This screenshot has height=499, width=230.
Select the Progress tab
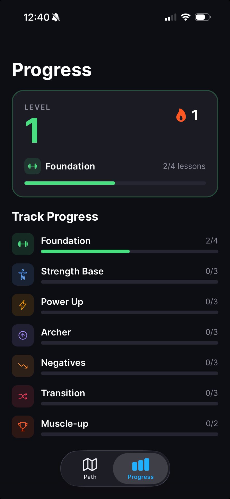[140, 469]
